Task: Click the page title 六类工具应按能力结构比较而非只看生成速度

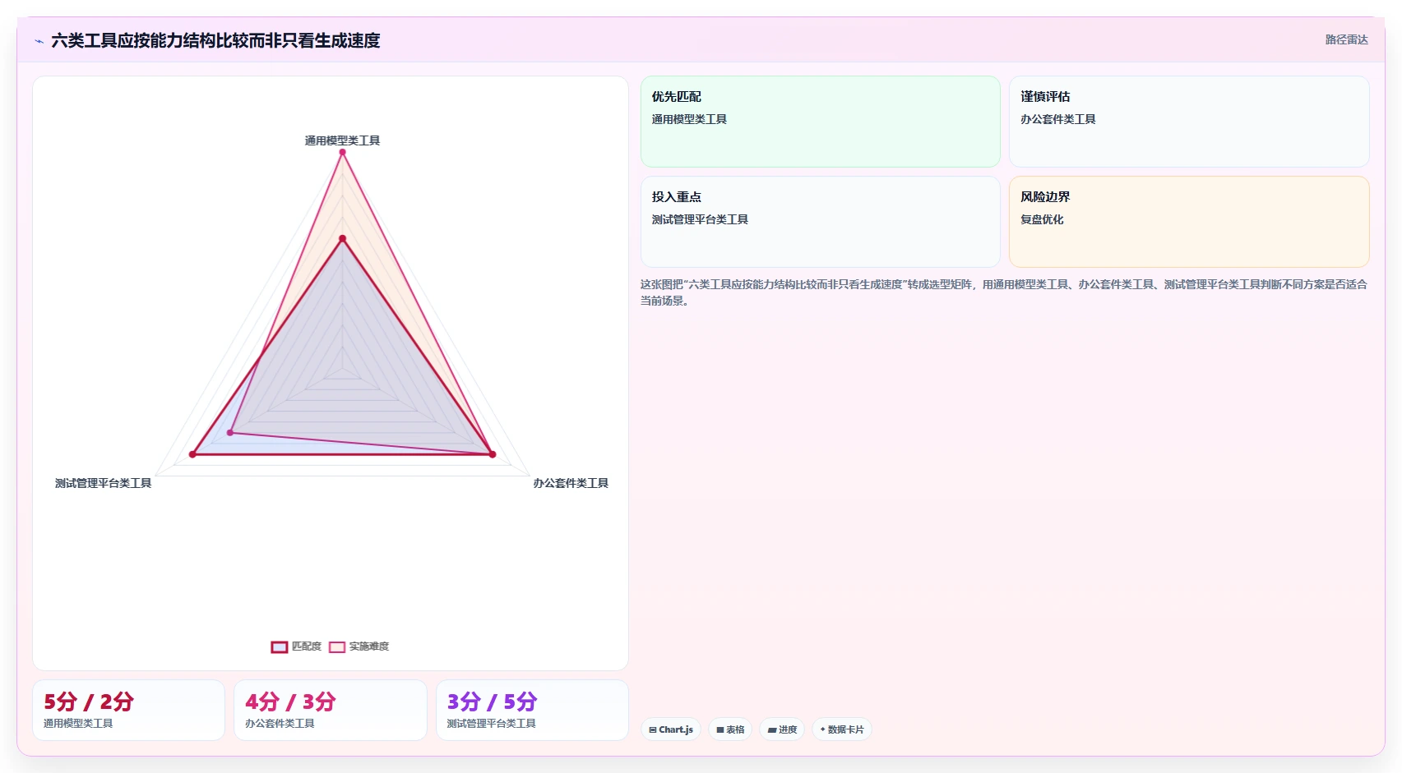Action: click(215, 41)
